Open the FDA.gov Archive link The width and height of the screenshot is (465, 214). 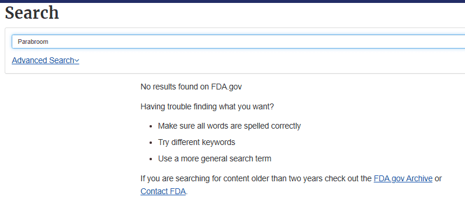pos(403,179)
